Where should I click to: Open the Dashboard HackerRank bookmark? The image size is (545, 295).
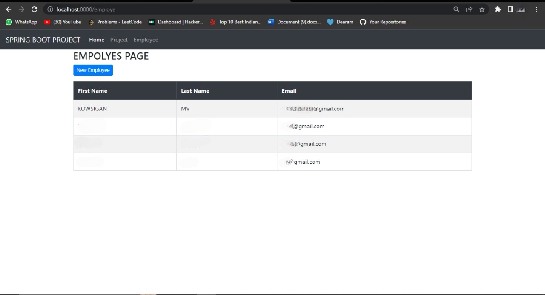pos(176,22)
